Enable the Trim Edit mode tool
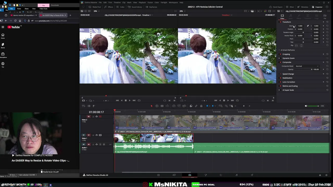Screen dimensions: 333x187 (157, 106)
